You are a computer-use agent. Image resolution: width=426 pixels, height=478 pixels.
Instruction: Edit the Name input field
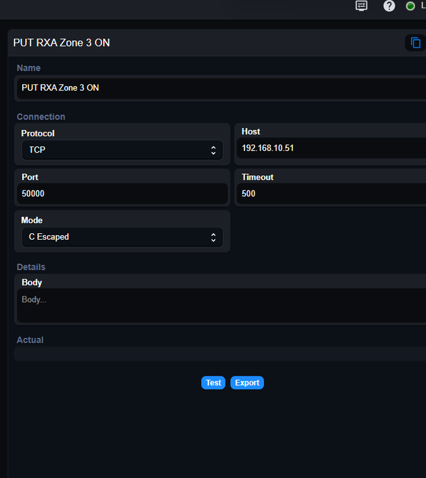(222, 88)
